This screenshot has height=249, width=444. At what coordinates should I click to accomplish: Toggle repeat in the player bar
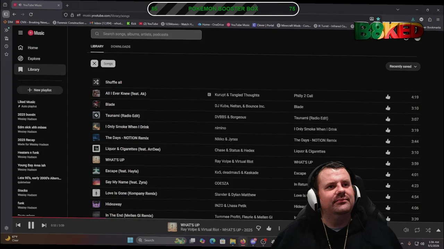click(417, 230)
